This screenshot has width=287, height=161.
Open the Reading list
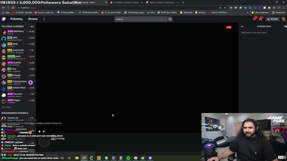click(278, 13)
